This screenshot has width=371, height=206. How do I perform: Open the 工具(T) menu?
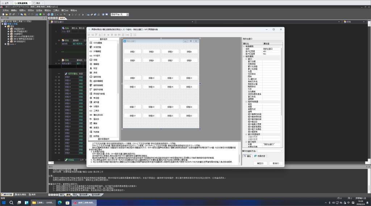tap(56, 10)
